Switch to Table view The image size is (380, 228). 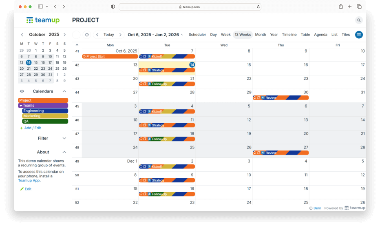[x=305, y=35]
